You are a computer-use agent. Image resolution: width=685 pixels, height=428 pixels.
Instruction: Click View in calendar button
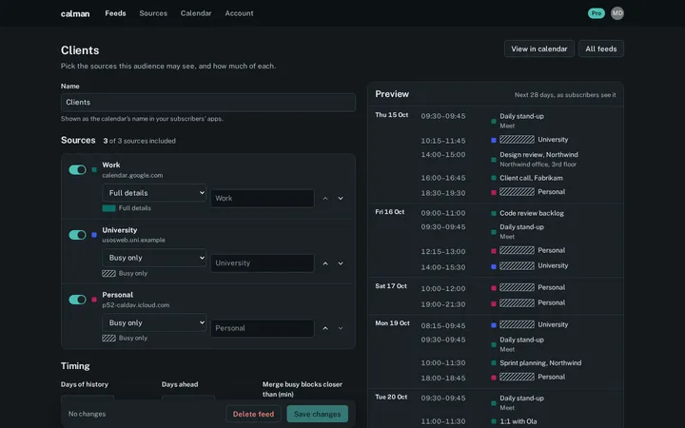pyautogui.click(x=539, y=49)
